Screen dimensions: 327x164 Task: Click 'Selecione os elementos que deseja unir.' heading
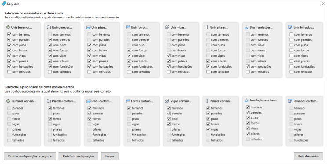34,13
